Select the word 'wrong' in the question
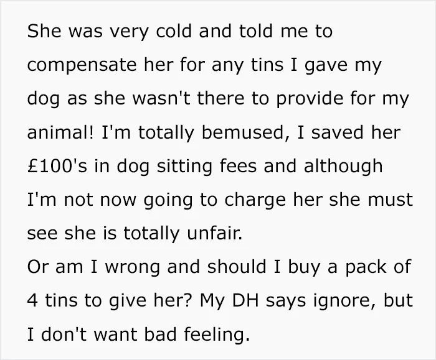The width and height of the screenshot is (436, 360). click(x=133, y=268)
